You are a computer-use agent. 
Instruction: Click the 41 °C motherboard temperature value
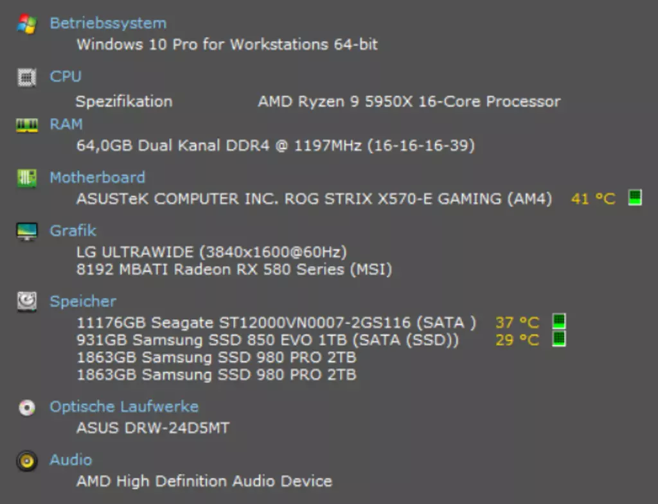(x=593, y=198)
